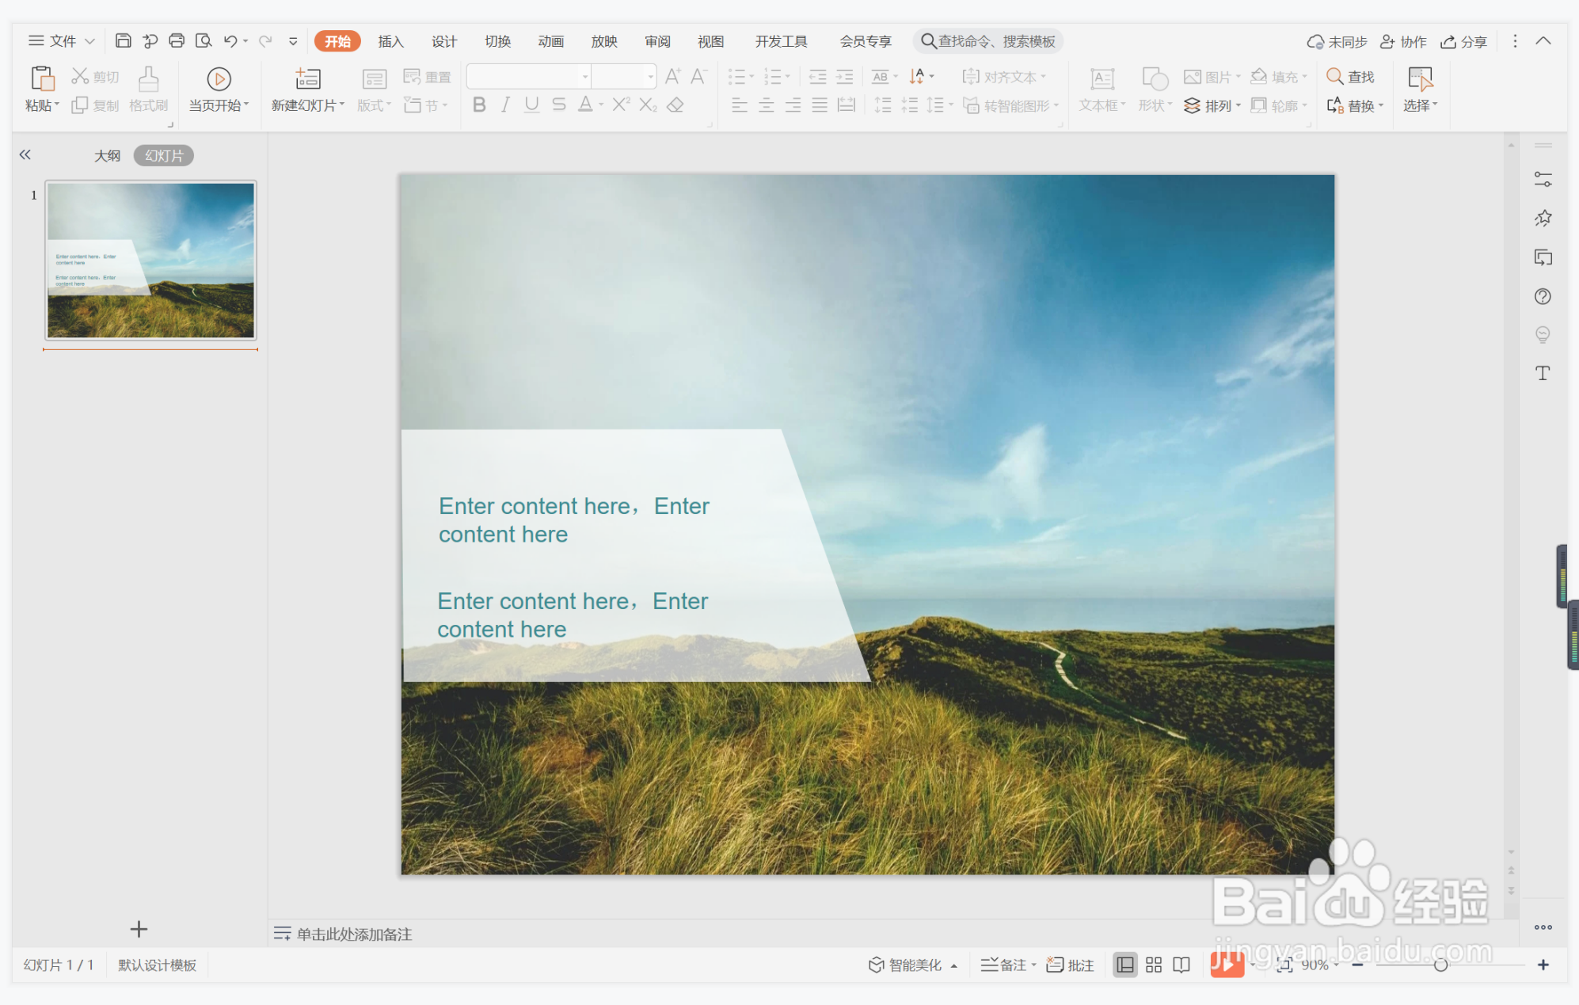Start slideshow from current page icon
Screen dimensions: 1579x1005
click(x=219, y=79)
